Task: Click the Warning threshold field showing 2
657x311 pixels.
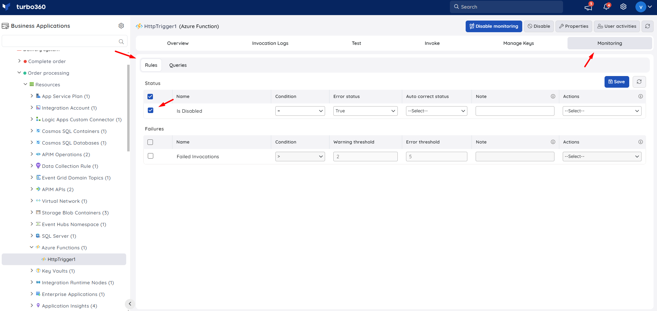Action: [x=366, y=157]
